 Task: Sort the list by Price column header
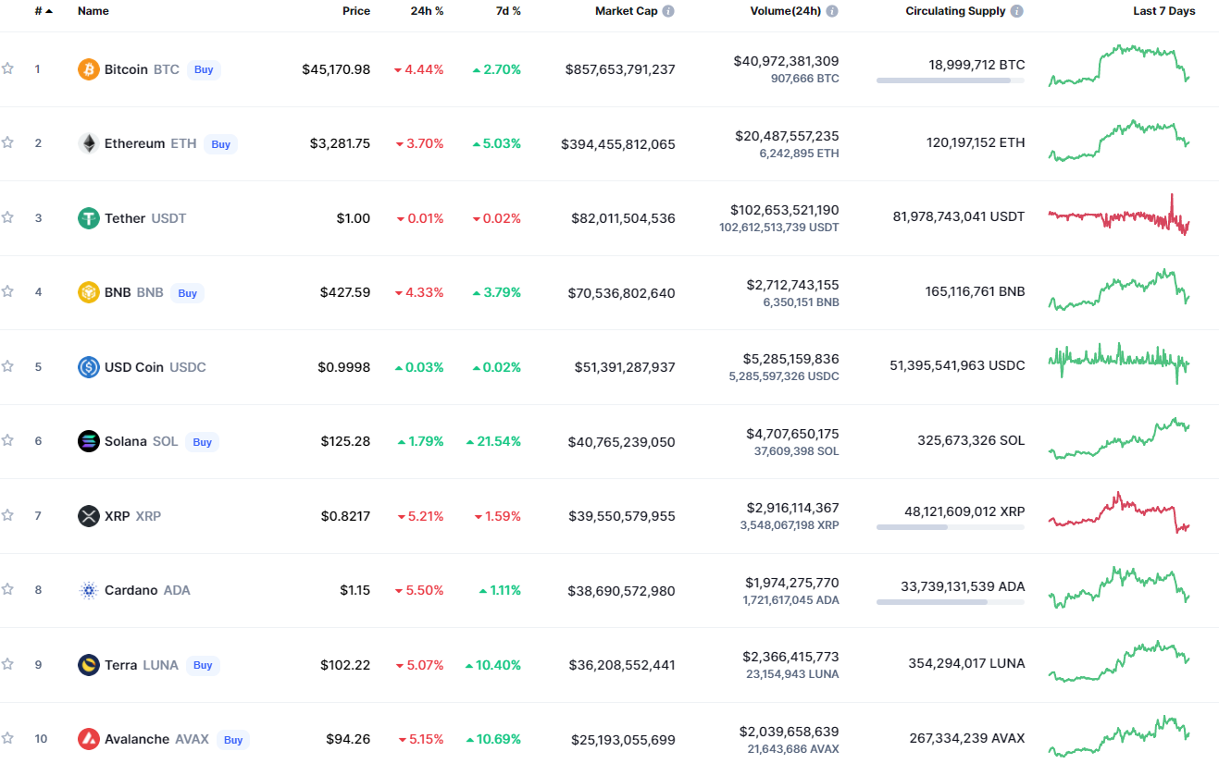pos(355,11)
